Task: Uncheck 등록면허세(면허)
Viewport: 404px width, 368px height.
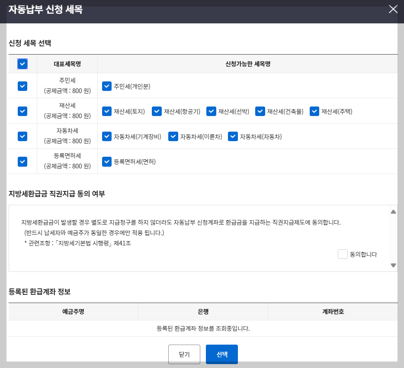Action: pyautogui.click(x=107, y=161)
